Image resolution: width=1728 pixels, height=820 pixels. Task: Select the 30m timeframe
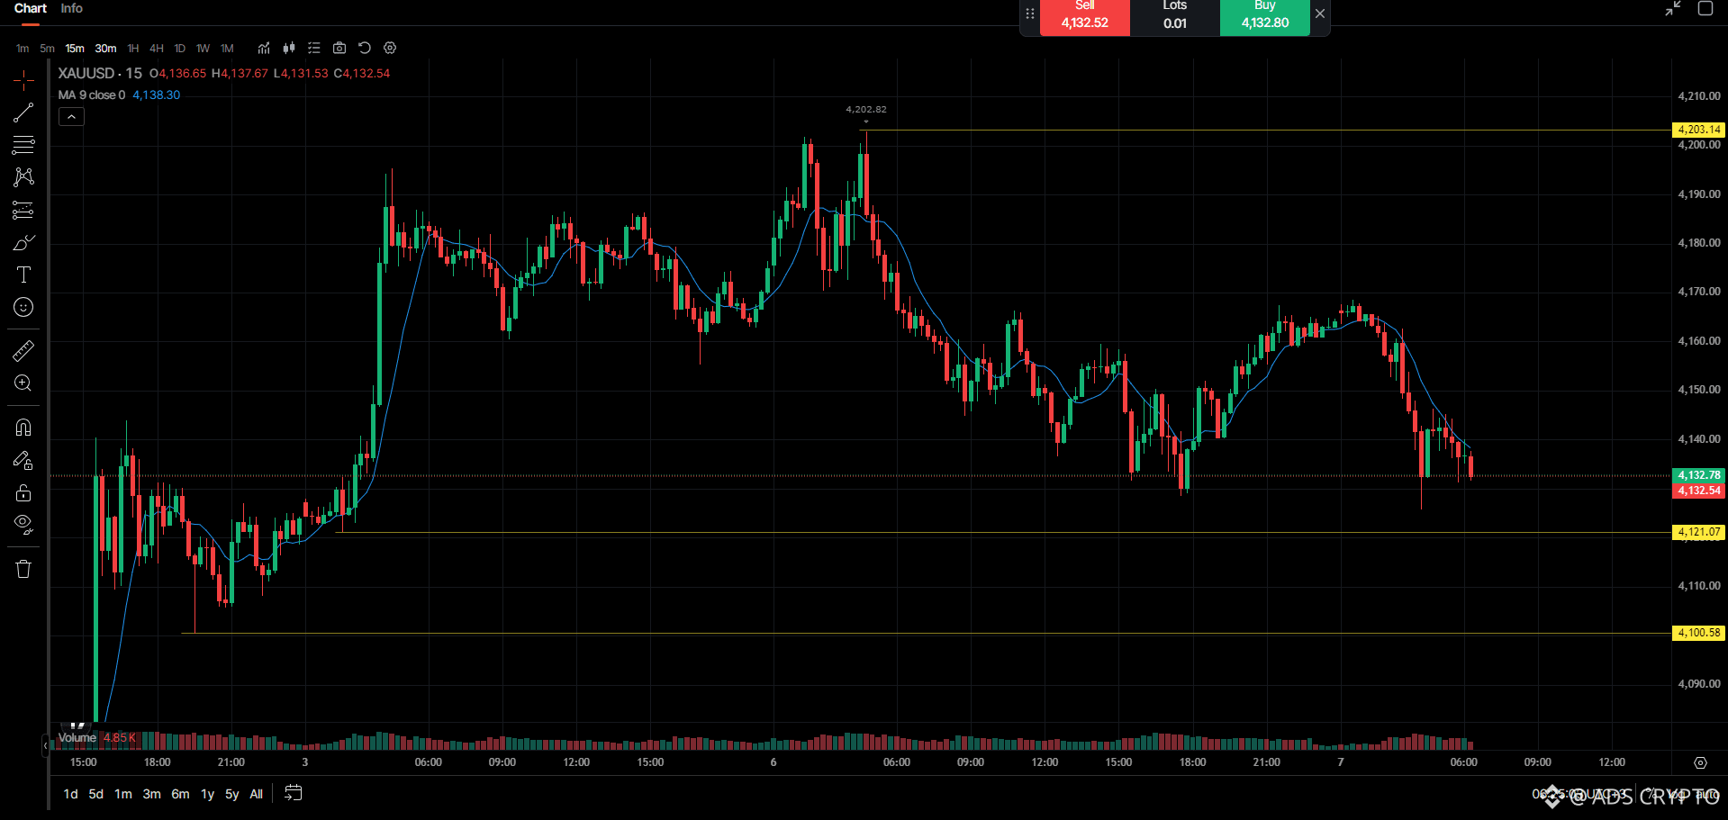click(105, 49)
